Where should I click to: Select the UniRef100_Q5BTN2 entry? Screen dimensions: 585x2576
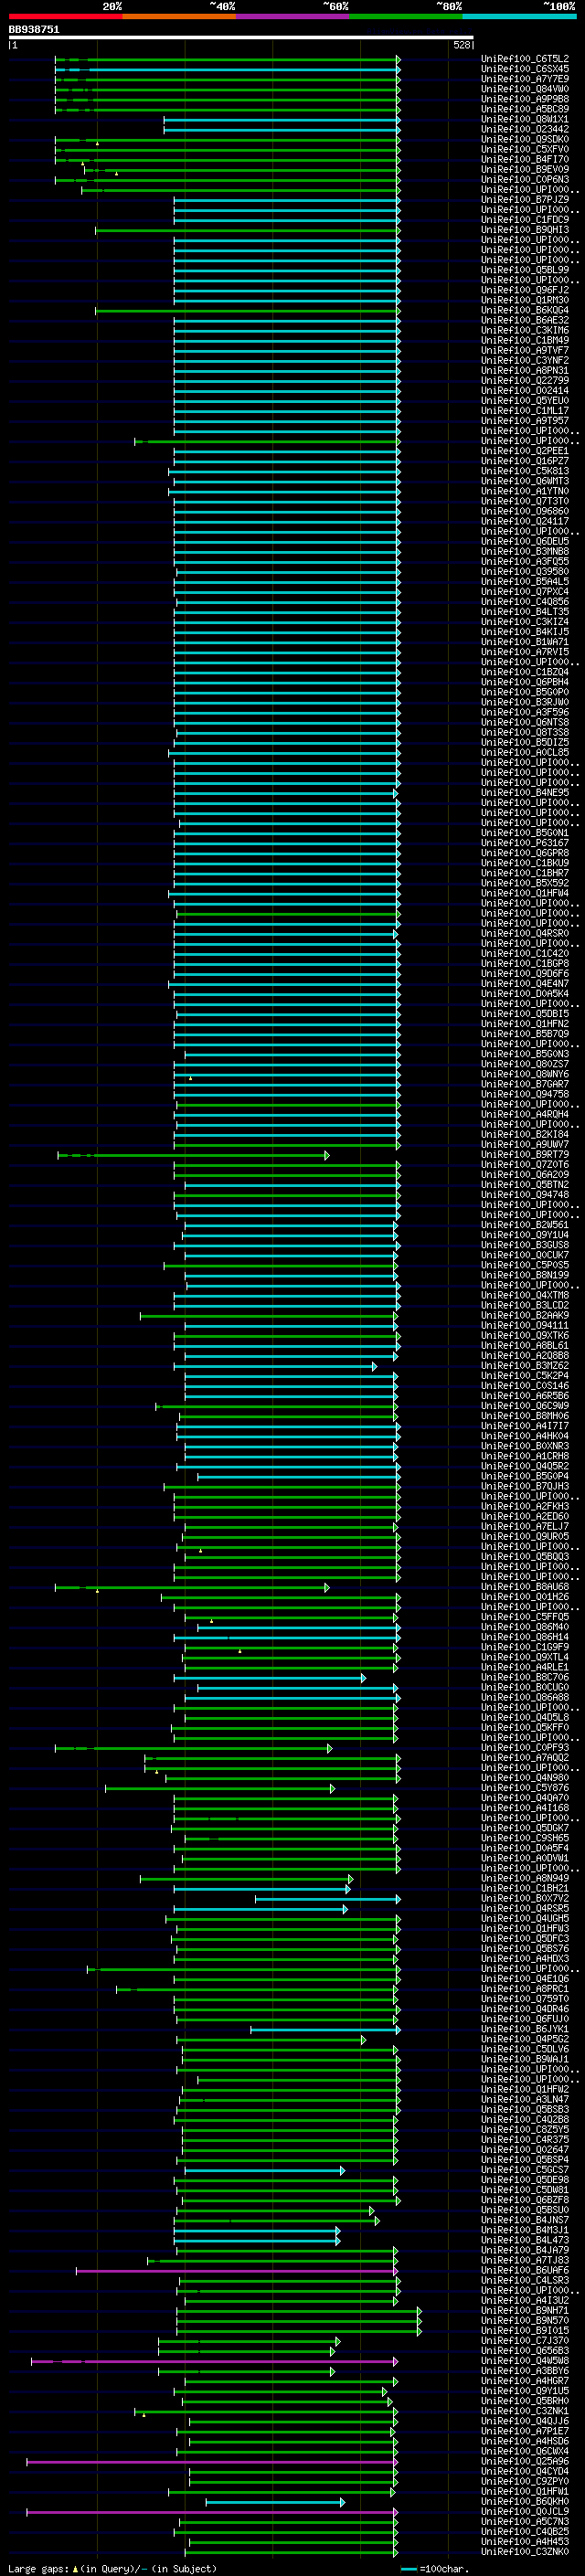525,1185
